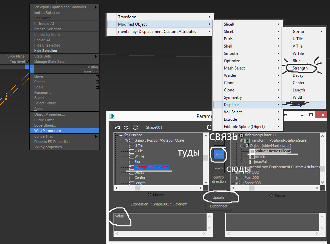
Task: Click vertical scrollbar thumb of left tree
Action: click(206, 158)
